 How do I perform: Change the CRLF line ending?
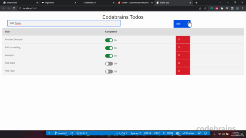click(x=157, y=133)
